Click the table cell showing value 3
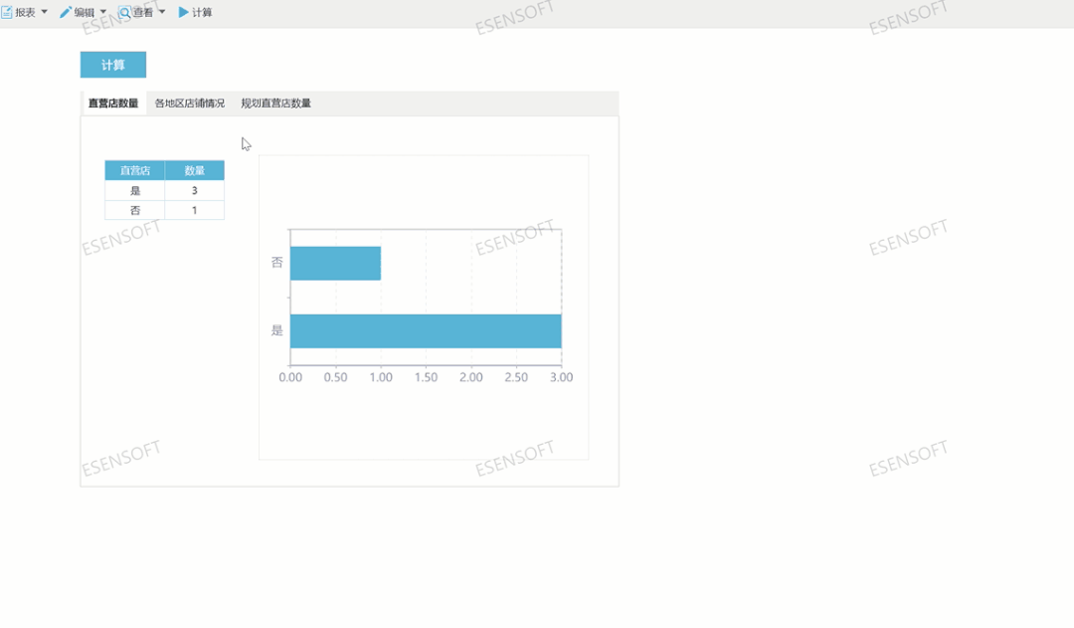 [195, 190]
